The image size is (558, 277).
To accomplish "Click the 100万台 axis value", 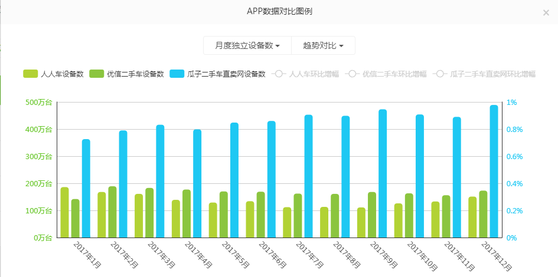I will point(39,211).
